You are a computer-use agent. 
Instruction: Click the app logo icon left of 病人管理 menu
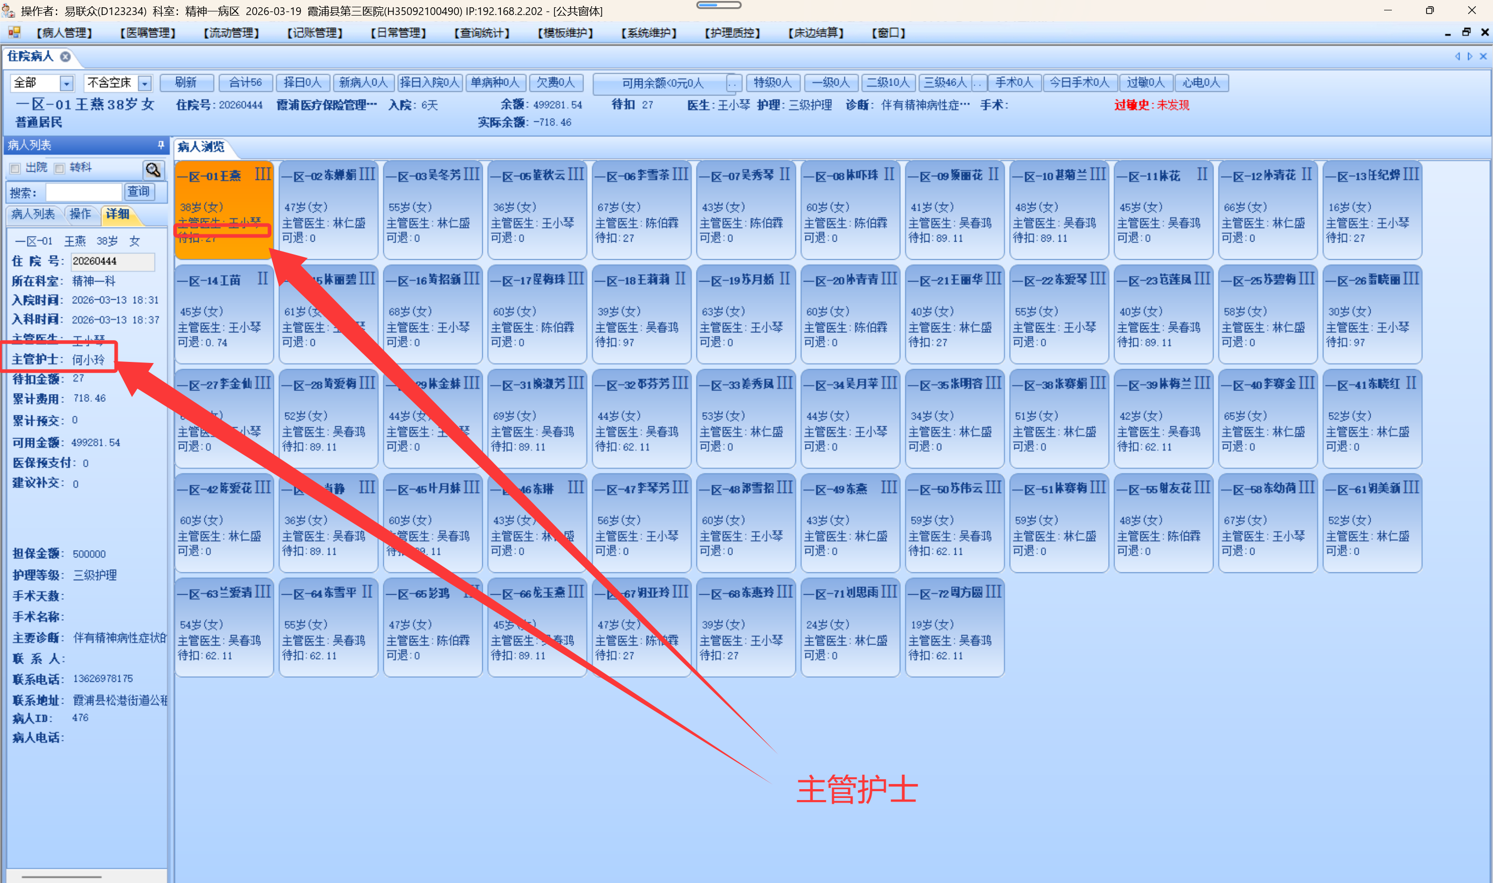tap(15, 32)
